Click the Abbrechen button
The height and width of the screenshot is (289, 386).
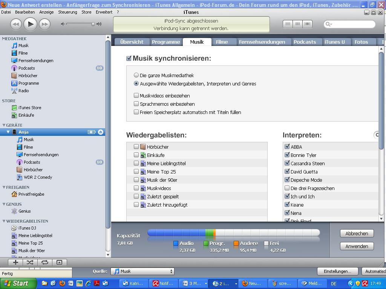tap(357, 233)
